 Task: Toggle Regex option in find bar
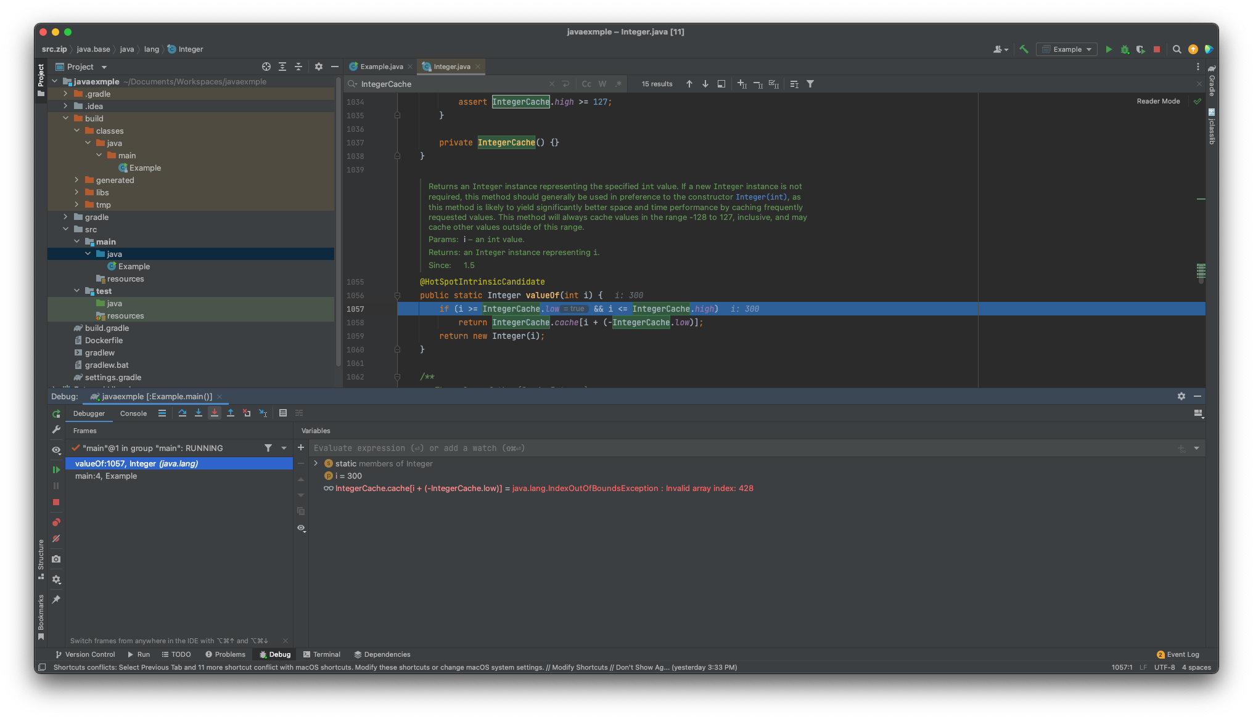point(618,84)
